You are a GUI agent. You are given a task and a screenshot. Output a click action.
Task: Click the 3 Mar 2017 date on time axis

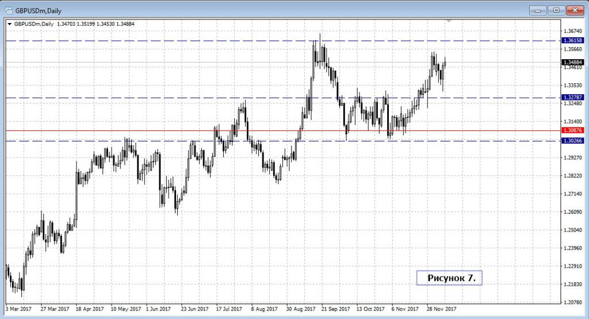18,309
